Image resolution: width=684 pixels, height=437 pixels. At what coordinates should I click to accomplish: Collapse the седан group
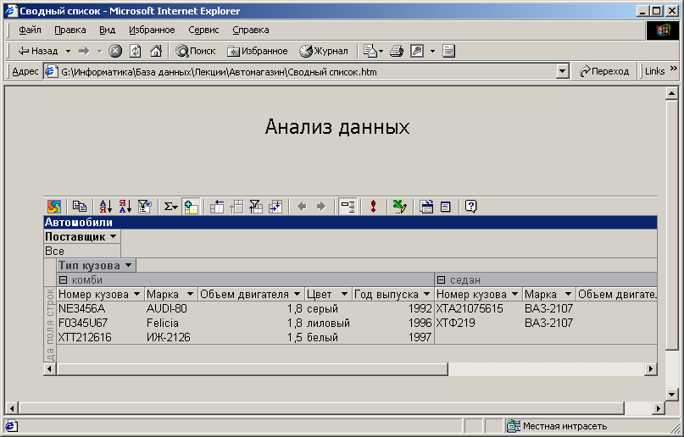pyautogui.click(x=441, y=279)
